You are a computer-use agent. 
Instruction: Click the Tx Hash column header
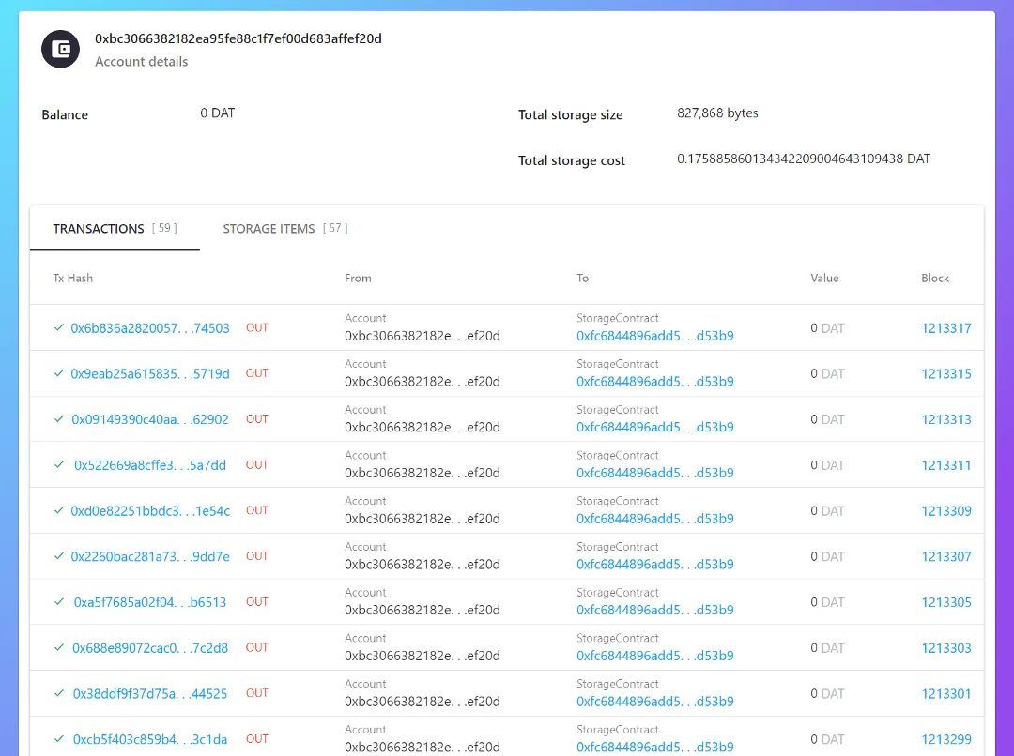coord(73,278)
